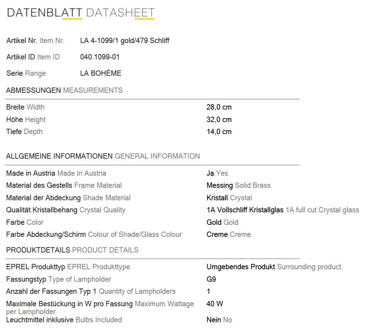The image size is (374, 329).
Task: Click the Made in Austria label
Action: coord(56,173)
